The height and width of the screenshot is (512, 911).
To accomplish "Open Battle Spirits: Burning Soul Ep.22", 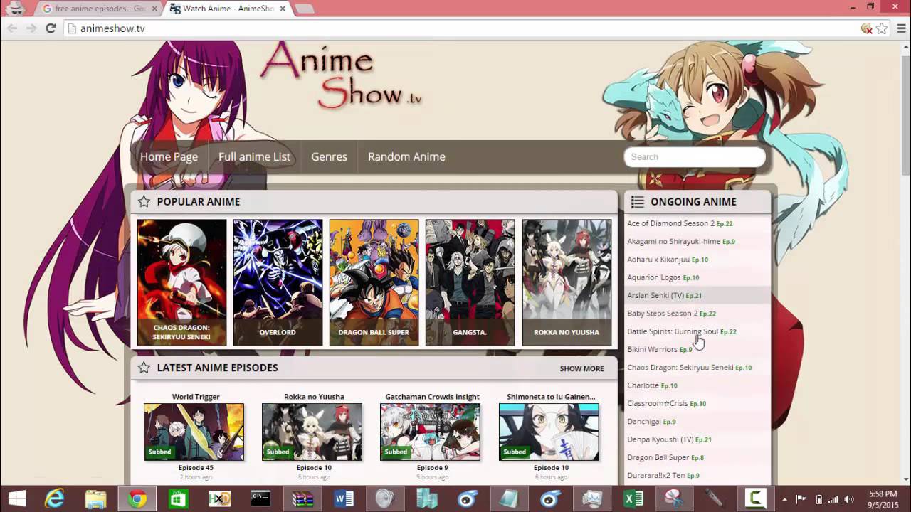I will [x=697, y=331].
